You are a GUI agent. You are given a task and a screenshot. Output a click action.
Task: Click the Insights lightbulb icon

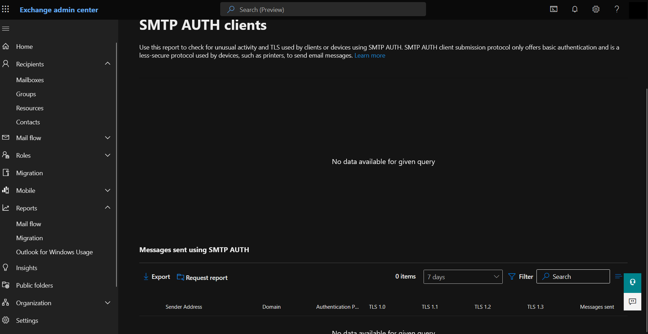tap(6, 267)
